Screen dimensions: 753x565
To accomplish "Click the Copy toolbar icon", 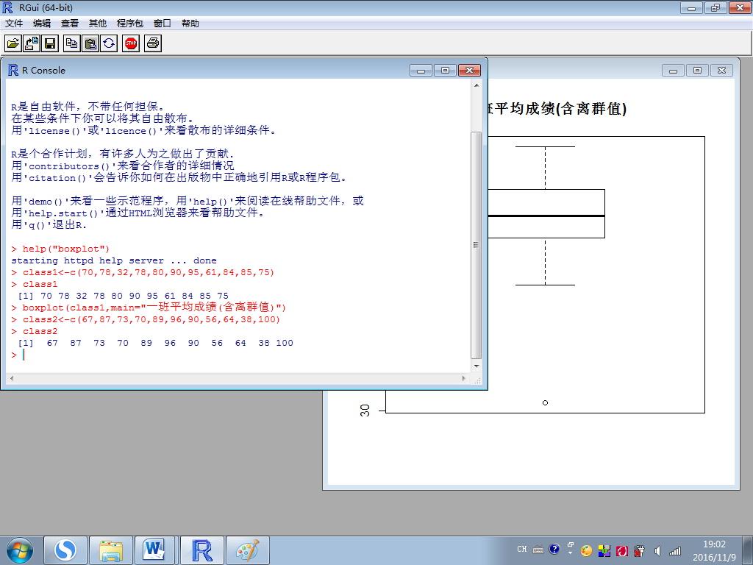I will click(x=72, y=43).
